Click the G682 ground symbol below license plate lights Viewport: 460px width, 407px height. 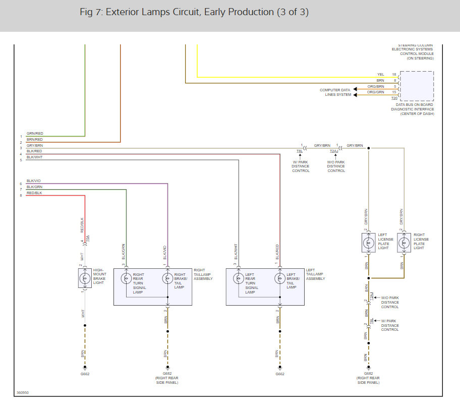click(x=369, y=367)
